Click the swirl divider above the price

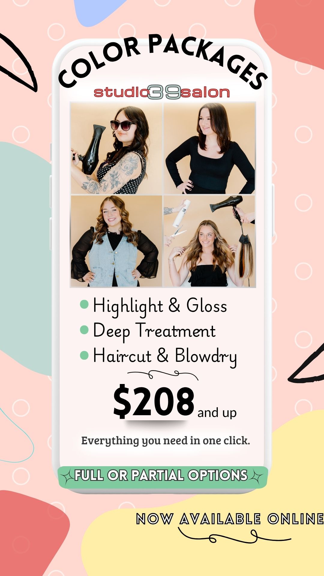click(163, 375)
